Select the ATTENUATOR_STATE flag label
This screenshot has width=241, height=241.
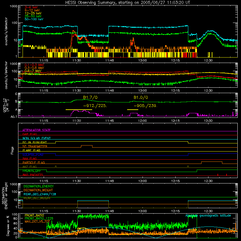36,130
